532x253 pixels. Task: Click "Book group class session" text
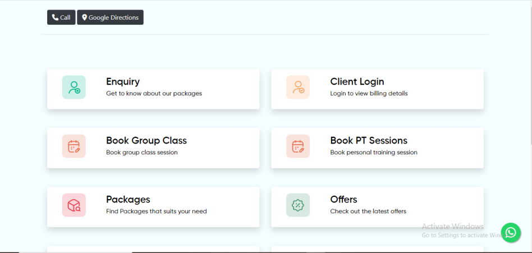(x=142, y=152)
